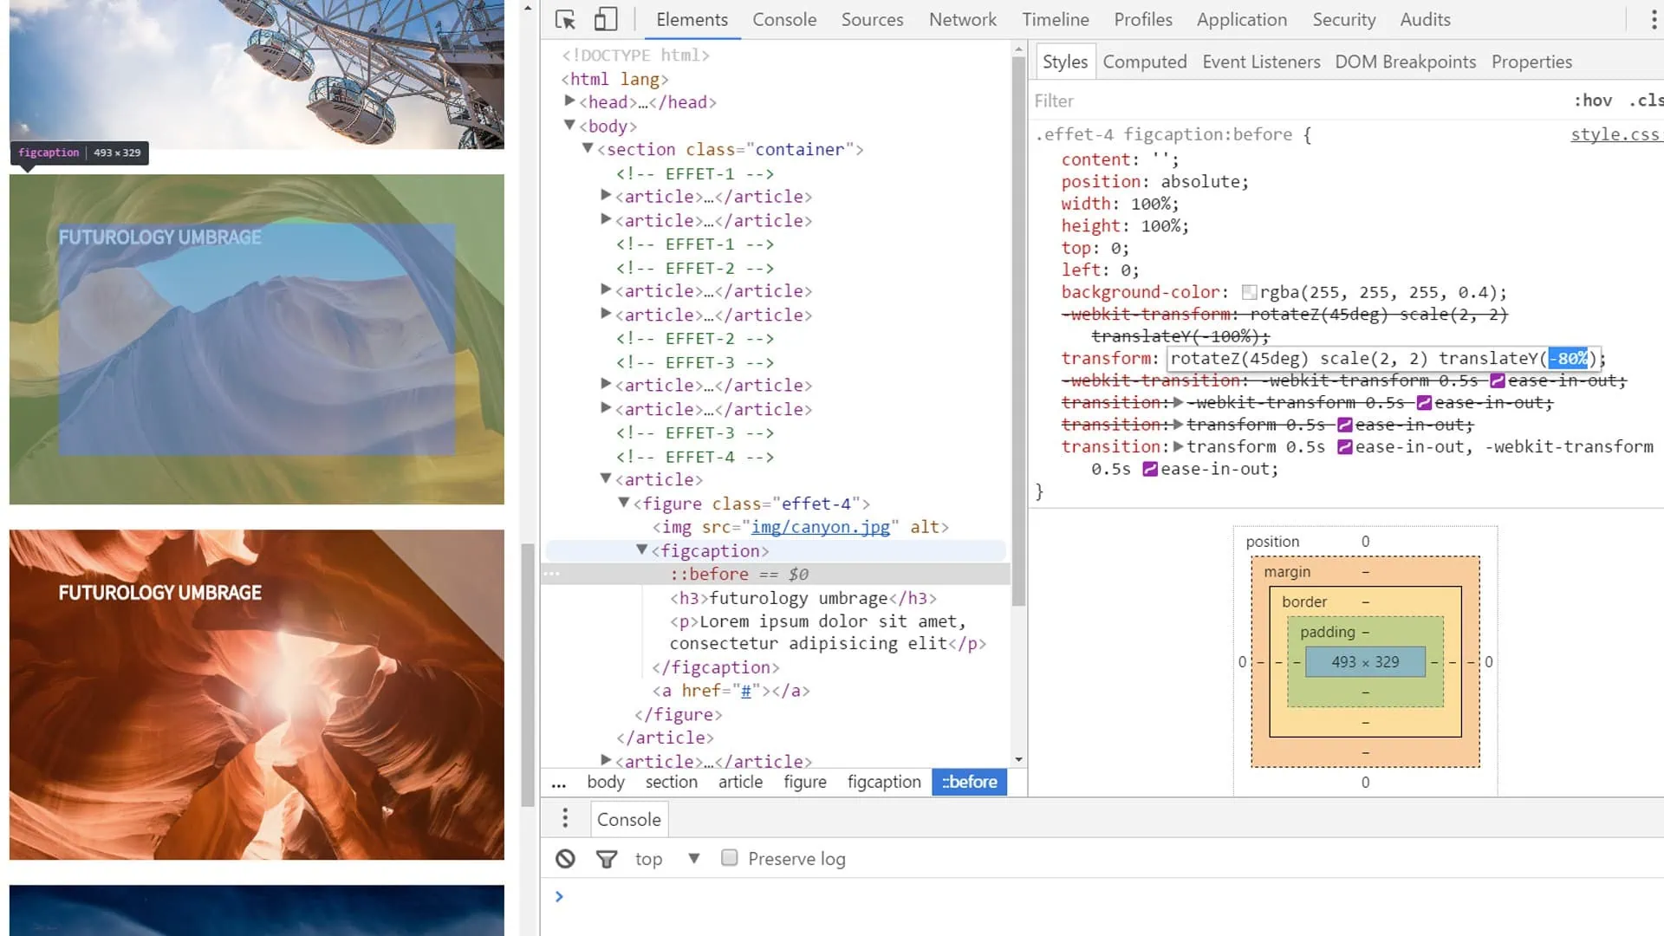Viewport: 1664px width, 936px height.
Task: Click the clear console icon
Action: [565, 859]
